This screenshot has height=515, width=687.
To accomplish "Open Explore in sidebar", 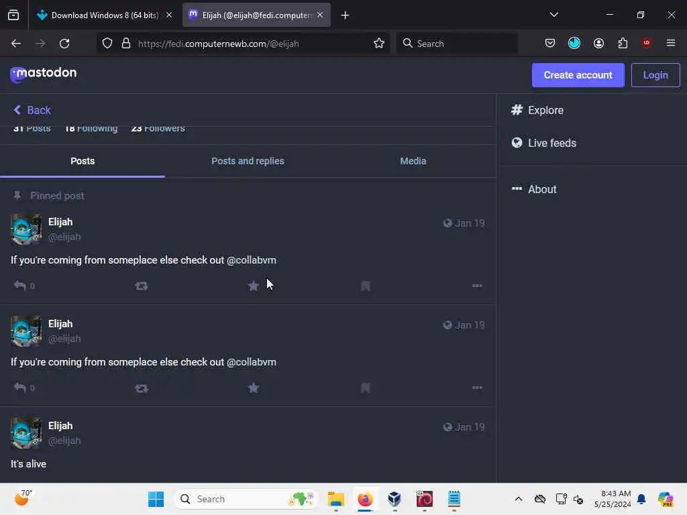I will 537,110.
